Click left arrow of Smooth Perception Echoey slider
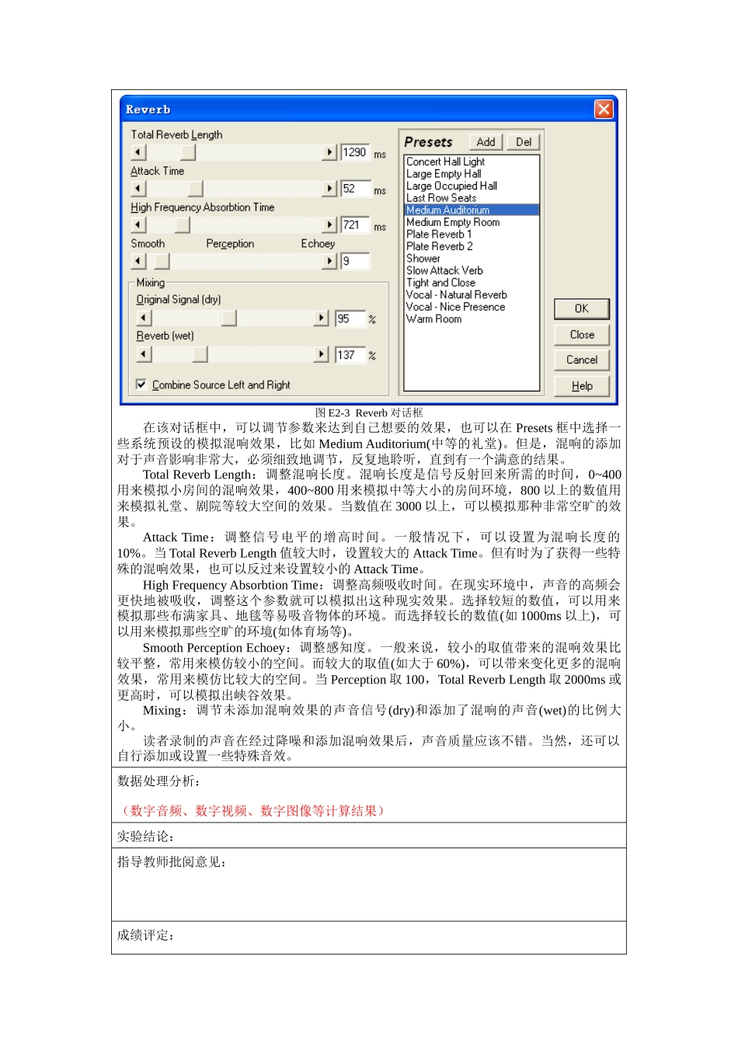Screen dimensions: 738x1044 139,262
